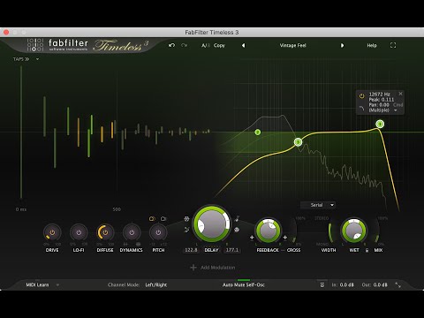Click the resize arrows icon at the bottom right
Viewport: 424px width, 318px height.
pyautogui.click(x=397, y=284)
